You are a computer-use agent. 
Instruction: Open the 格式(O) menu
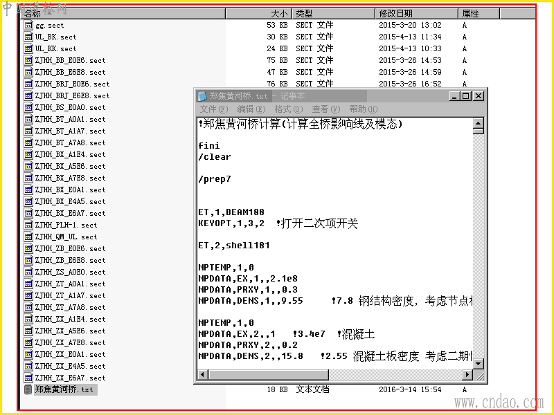click(x=288, y=109)
